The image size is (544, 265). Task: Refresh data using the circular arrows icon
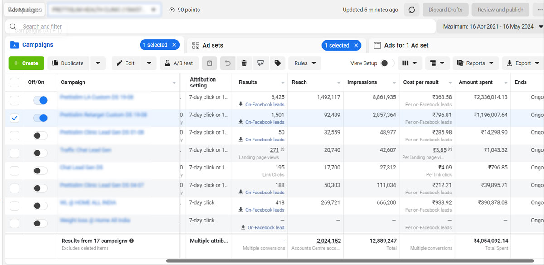tap(412, 10)
